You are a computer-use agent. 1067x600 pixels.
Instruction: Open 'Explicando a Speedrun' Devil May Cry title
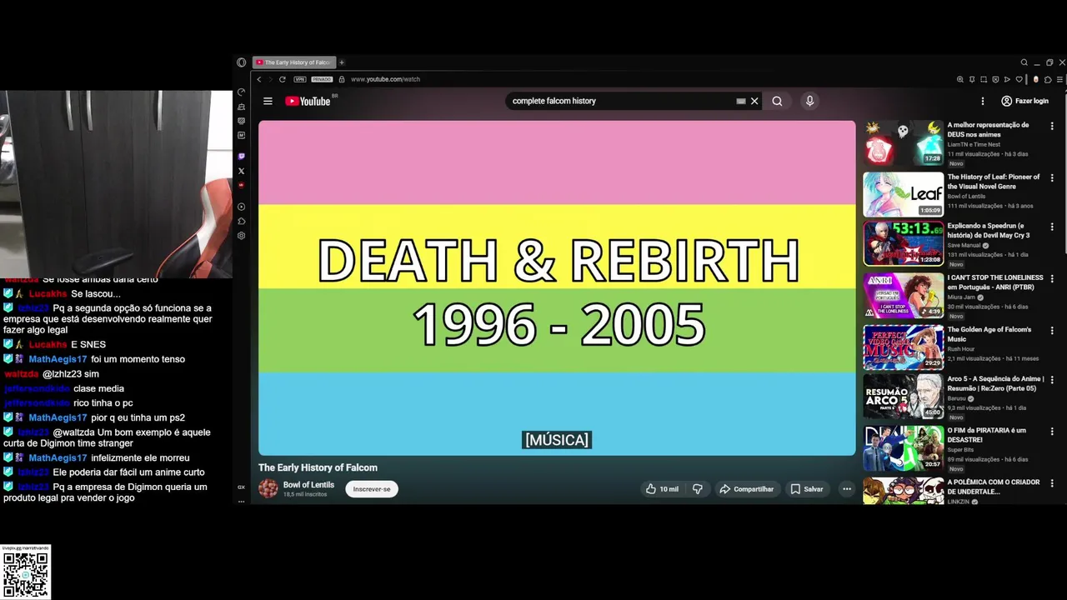pos(989,230)
